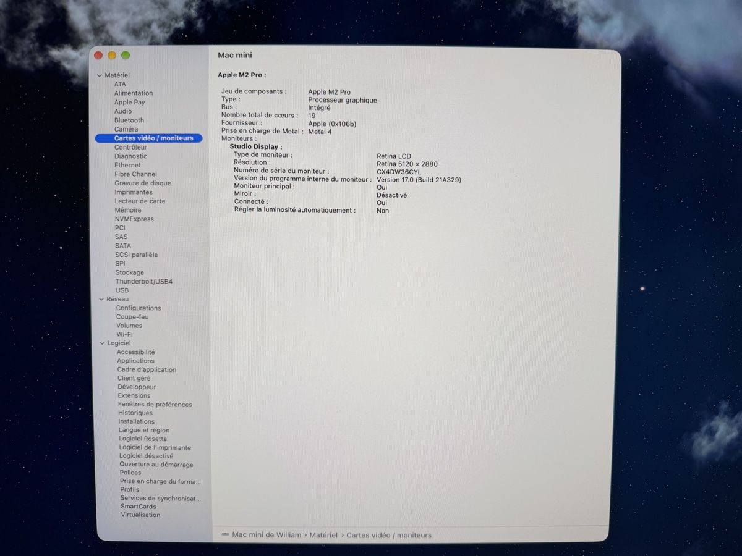This screenshot has height=556, width=742.
Task: Open Logiciel de l'imprimante entry
Action: 155,447
